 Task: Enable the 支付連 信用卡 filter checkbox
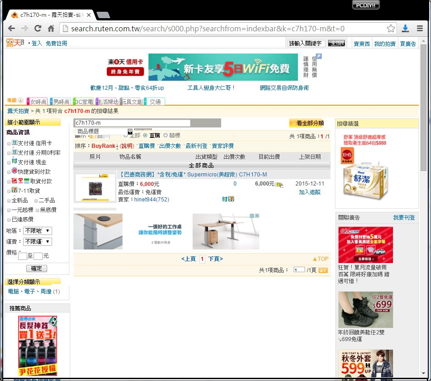(9, 143)
